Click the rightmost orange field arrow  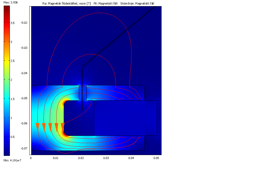63,127
